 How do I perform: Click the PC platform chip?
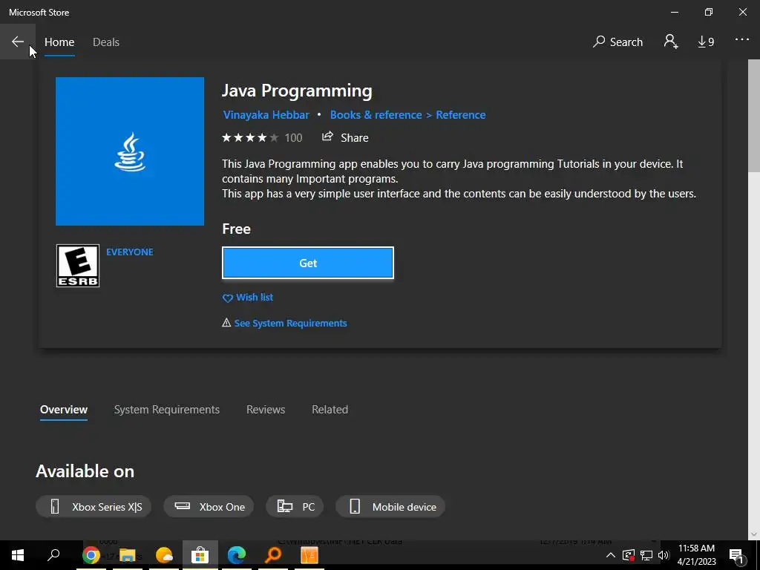coord(295,506)
